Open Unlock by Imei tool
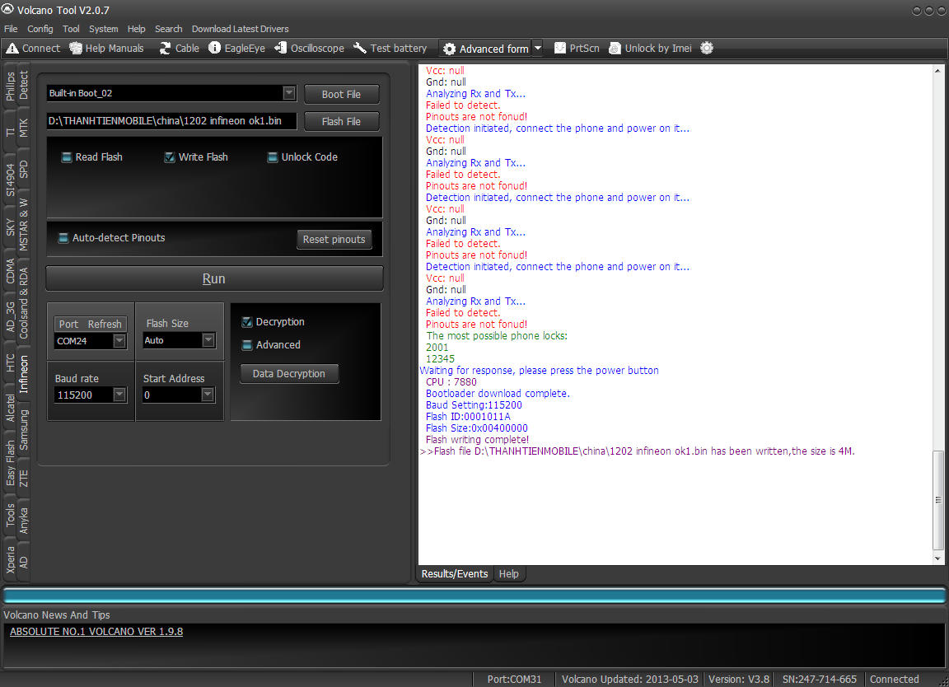The height and width of the screenshot is (687, 949). (x=650, y=49)
